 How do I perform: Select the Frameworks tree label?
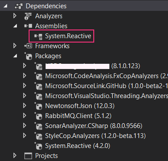coord(52,46)
